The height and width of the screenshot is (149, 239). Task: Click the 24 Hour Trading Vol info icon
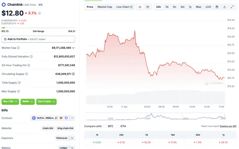point(29,65)
